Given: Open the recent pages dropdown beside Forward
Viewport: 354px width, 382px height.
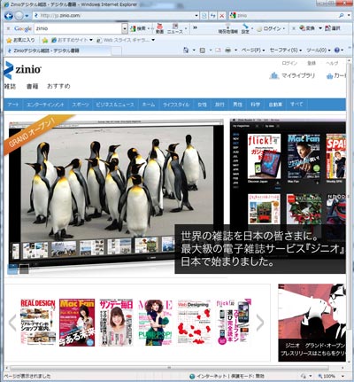Looking at the screenshot, I should coord(27,16).
